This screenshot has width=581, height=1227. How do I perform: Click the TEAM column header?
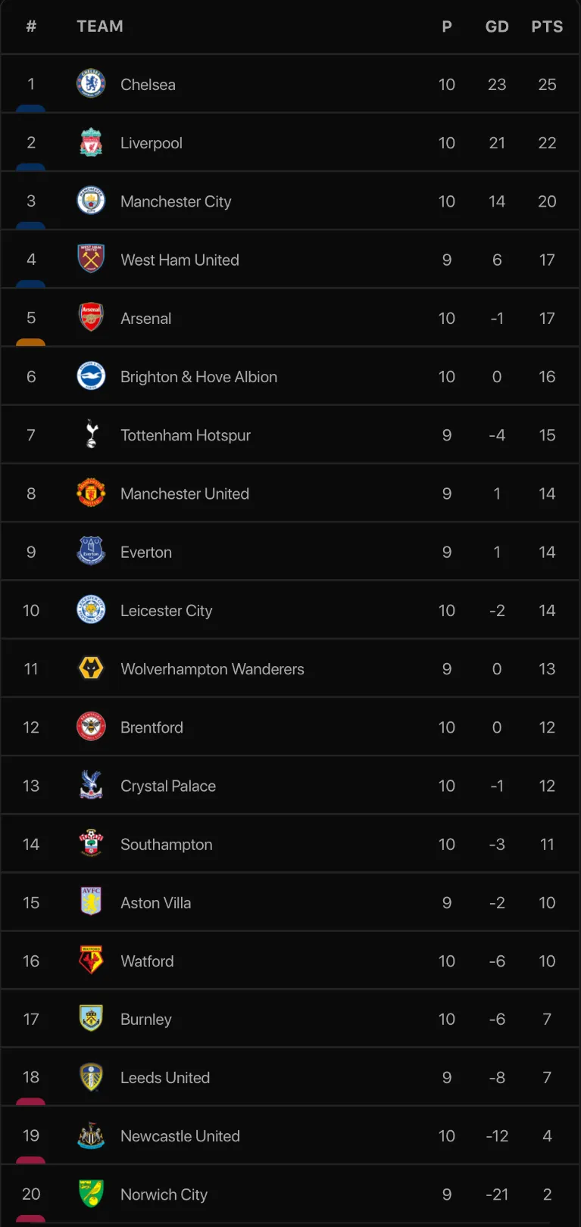coord(100,26)
